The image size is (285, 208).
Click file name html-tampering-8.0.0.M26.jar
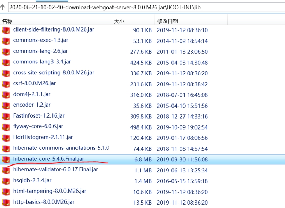point(50,191)
